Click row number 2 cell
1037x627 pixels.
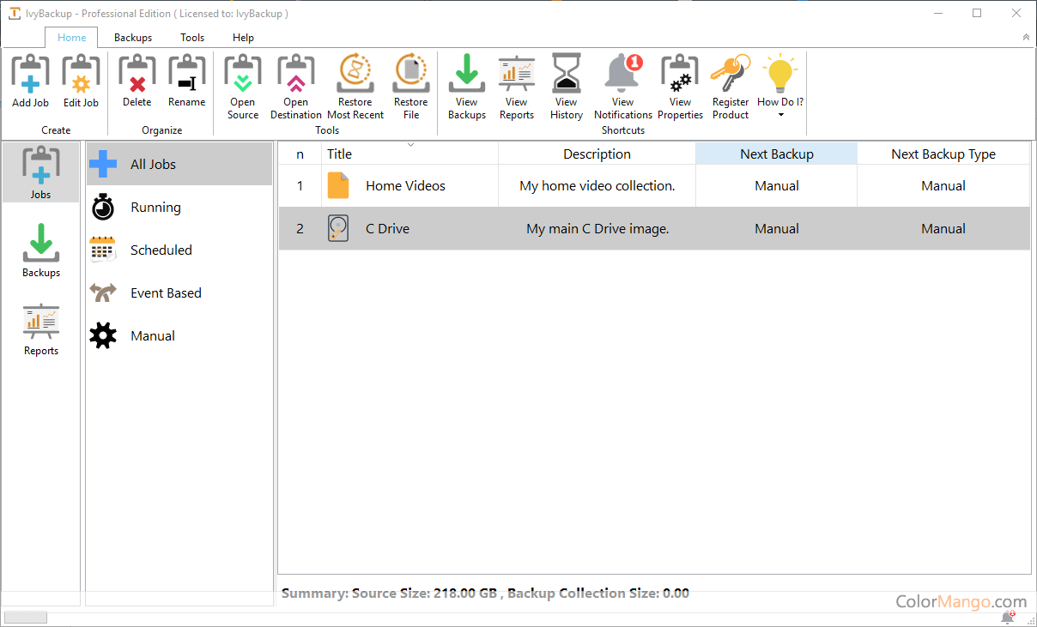[300, 229]
